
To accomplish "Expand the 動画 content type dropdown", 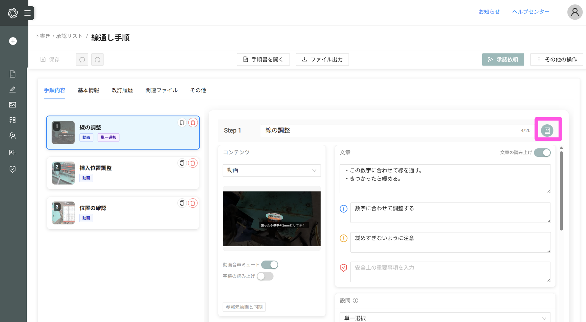I will pos(272,171).
